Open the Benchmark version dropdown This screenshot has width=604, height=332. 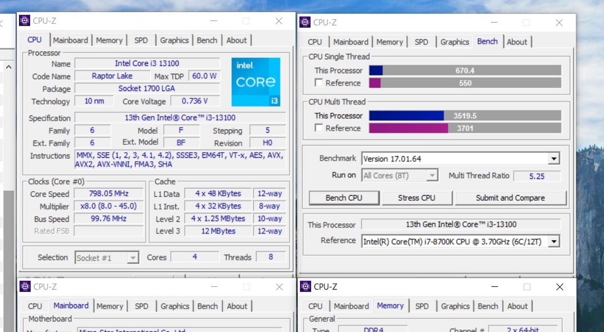coord(554,159)
